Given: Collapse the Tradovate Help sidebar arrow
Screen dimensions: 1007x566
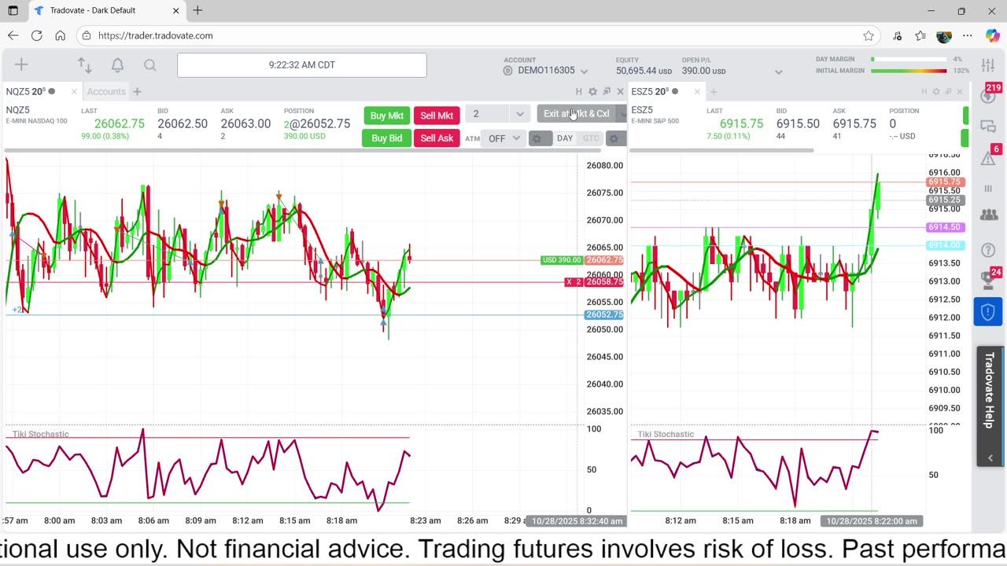Looking at the screenshot, I should coord(990,458).
